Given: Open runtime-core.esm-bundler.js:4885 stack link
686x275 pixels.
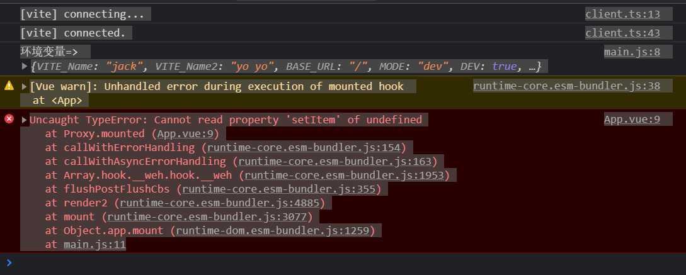Looking at the screenshot, I should click(x=222, y=203).
